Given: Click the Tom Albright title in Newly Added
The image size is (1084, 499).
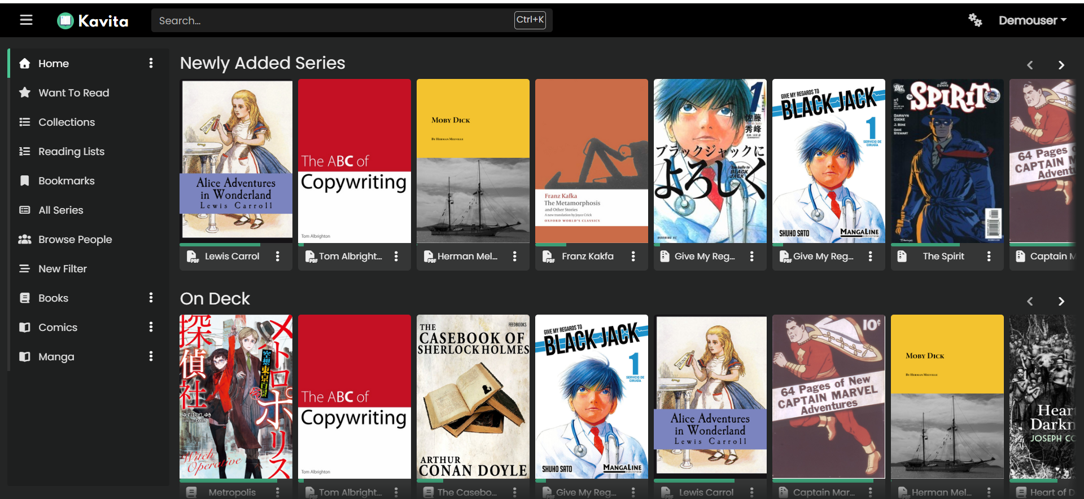Looking at the screenshot, I should (351, 257).
